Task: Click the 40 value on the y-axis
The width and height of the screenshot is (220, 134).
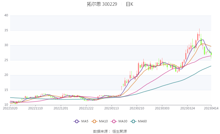Action: pyautogui.click(x=6, y=16)
